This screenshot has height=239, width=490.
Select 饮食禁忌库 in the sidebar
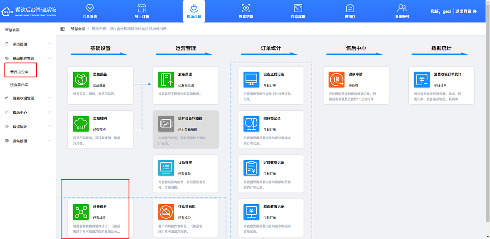pyautogui.click(x=19, y=85)
